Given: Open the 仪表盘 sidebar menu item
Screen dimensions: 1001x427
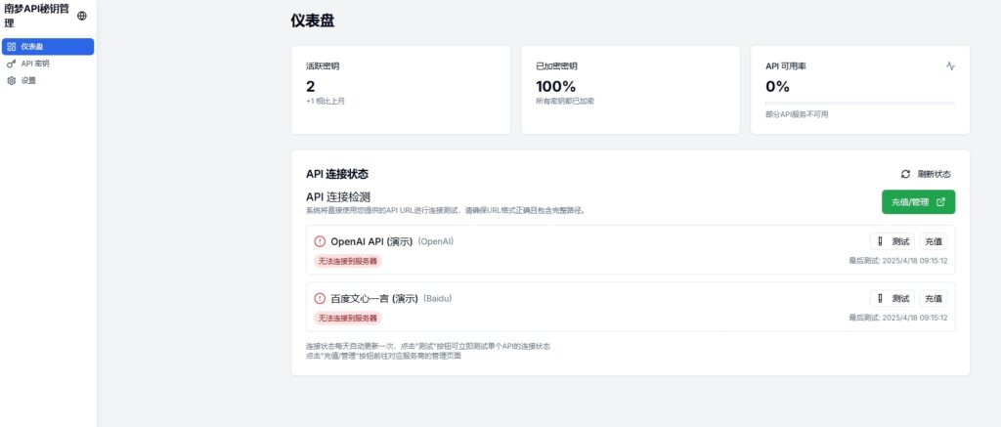Looking at the screenshot, I should pyautogui.click(x=47, y=46).
